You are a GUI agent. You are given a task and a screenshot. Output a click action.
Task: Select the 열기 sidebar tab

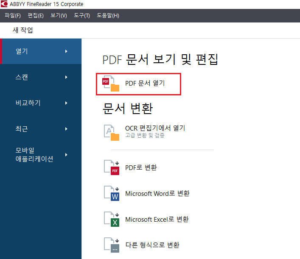[x=41, y=51]
